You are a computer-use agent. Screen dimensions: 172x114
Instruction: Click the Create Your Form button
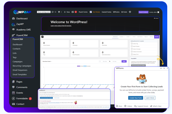(x=135, y=98)
